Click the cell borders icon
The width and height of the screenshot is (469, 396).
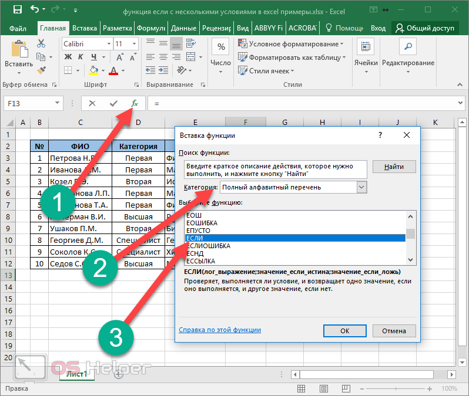coord(68,70)
